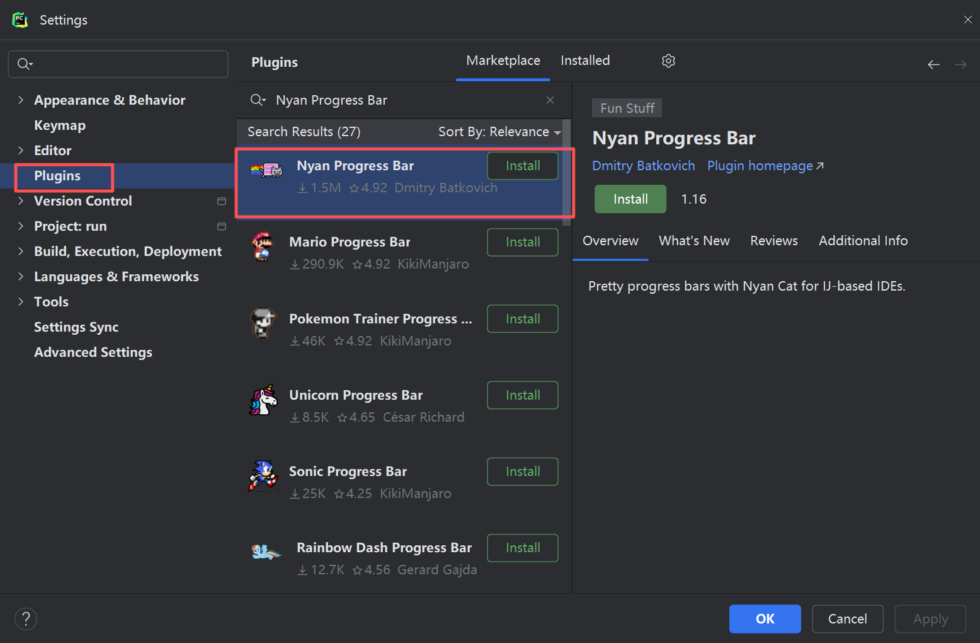Click the green Install button in details pane
Screen dimensions: 980x643
630,199
